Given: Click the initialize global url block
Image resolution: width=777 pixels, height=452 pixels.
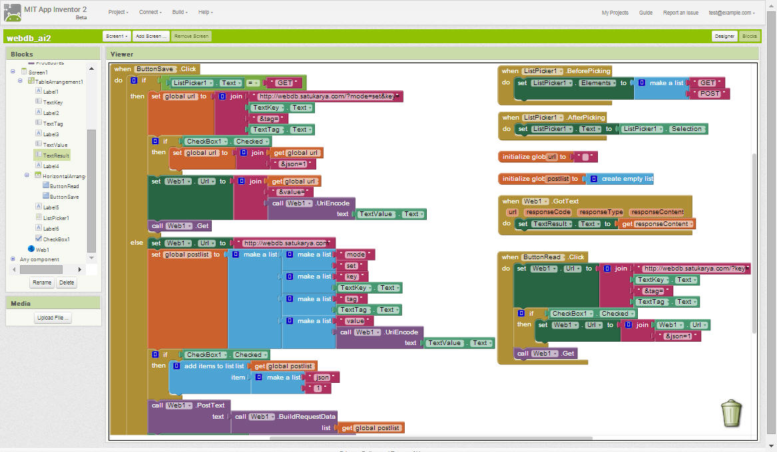Looking at the screenshot, I should click(547, 157).
